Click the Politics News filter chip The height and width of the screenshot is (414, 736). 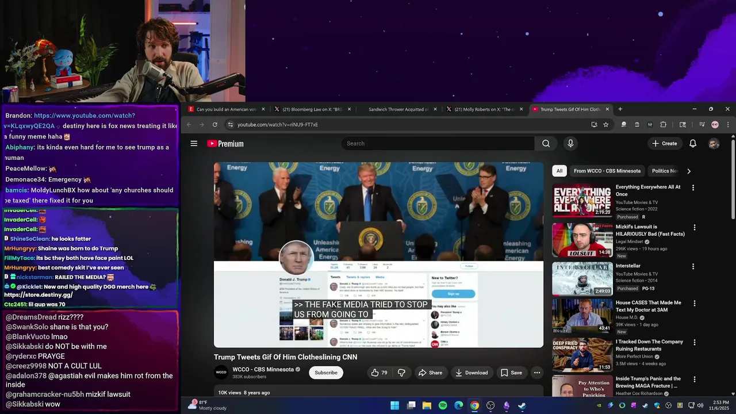665,171
